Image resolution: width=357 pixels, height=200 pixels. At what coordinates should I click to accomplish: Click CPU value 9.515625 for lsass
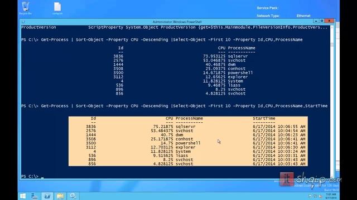[x=163, y=156]
